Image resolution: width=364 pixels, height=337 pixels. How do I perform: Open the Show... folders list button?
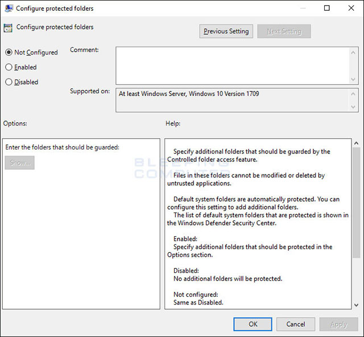pyautogui.click(x=20, y=163)
